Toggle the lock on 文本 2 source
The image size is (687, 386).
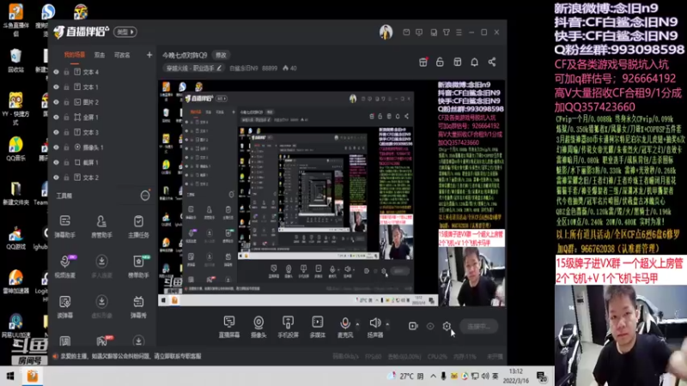pyautogui.click(x=67, y=178)
